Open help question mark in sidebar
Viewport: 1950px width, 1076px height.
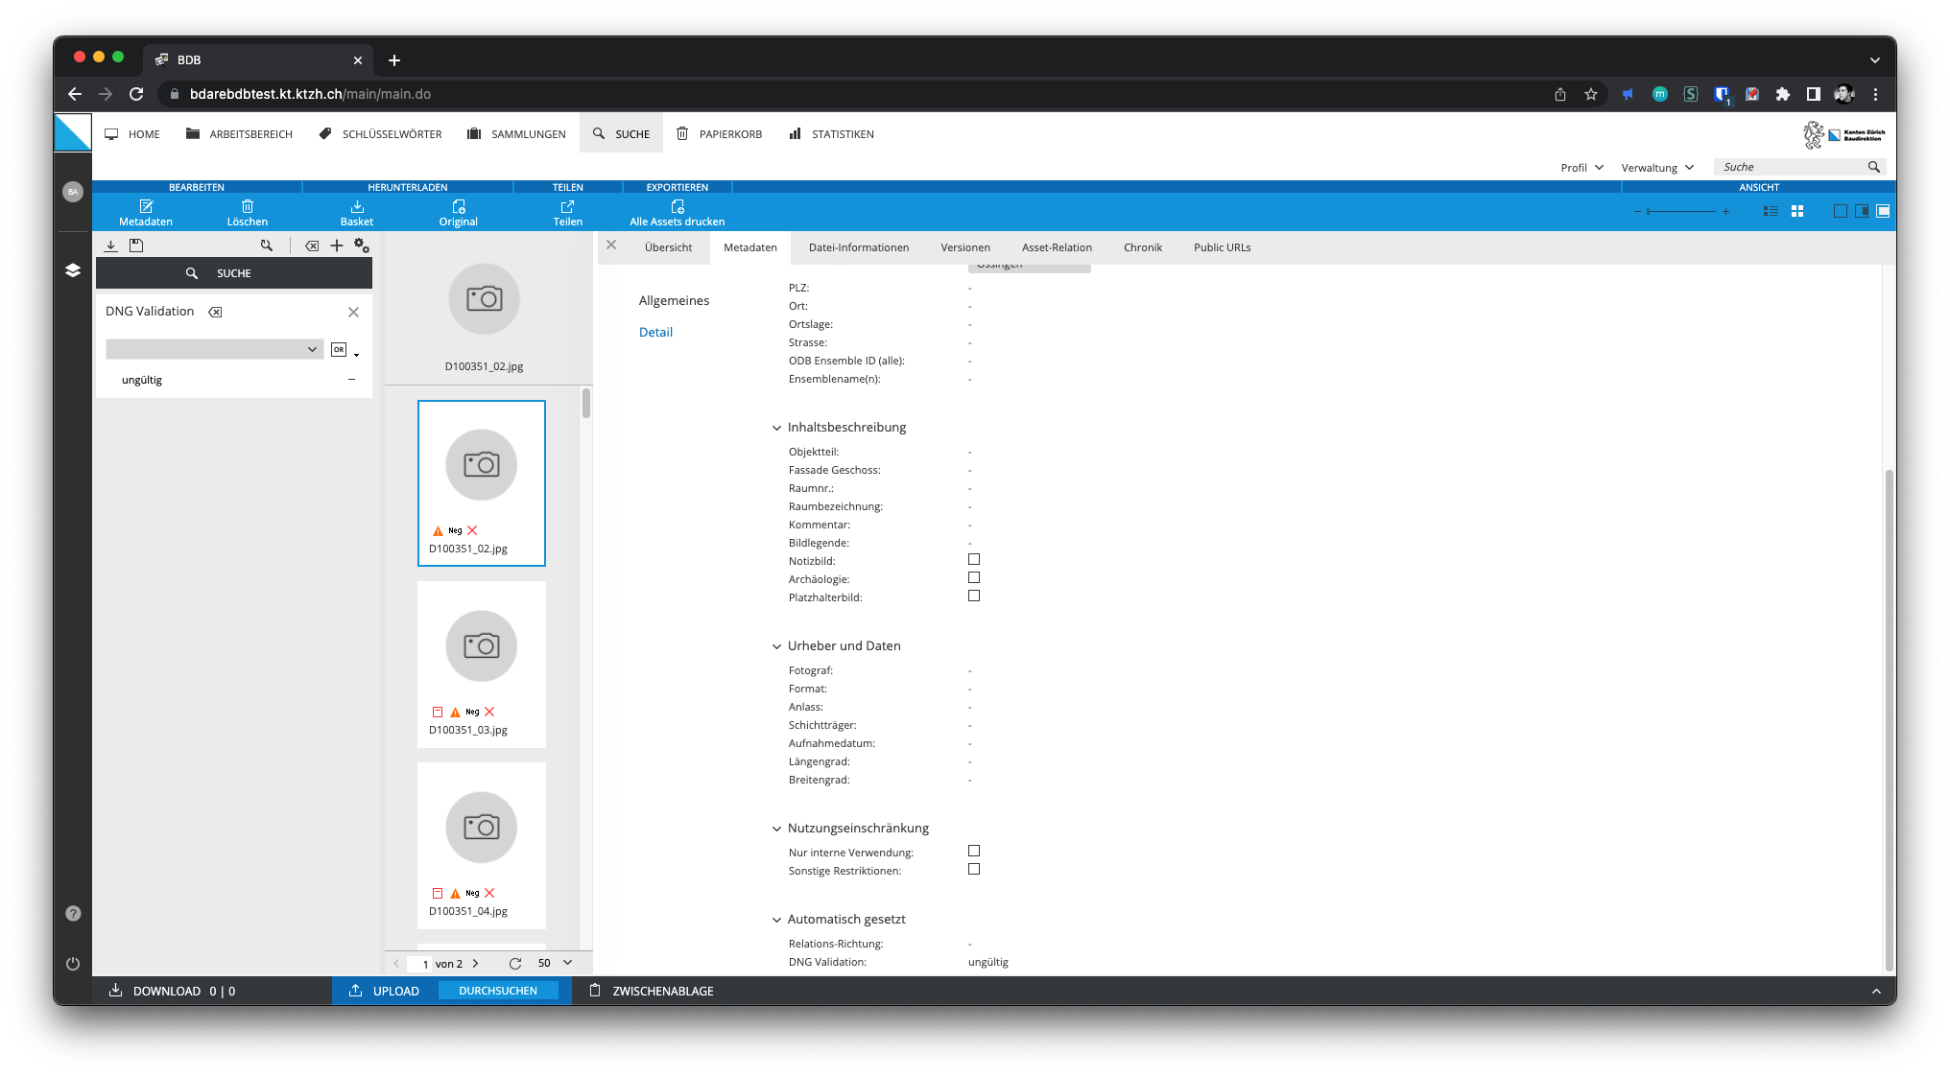pyautogui.click(x=73, y=913)
